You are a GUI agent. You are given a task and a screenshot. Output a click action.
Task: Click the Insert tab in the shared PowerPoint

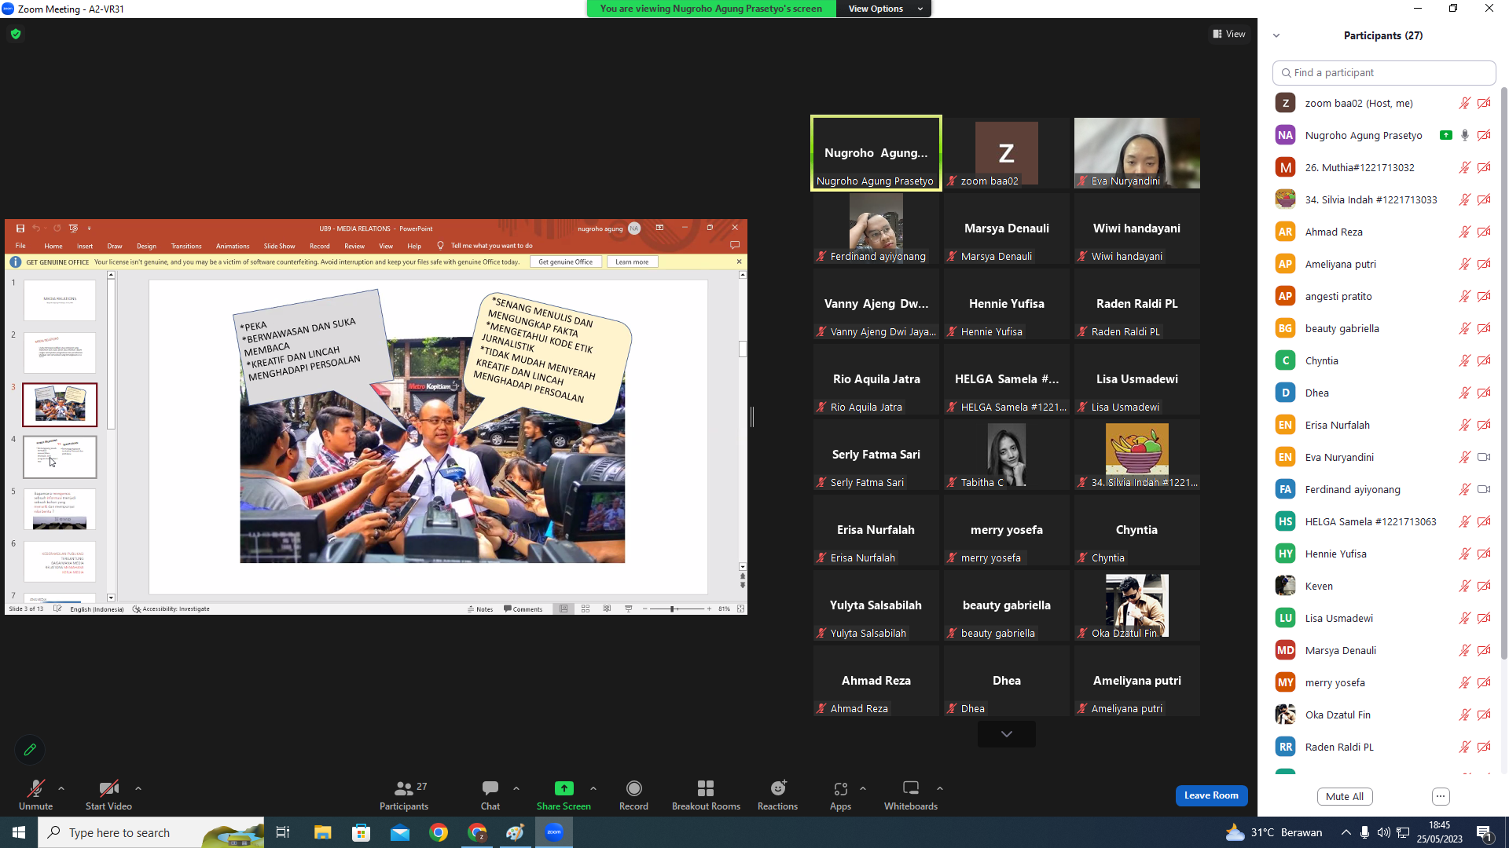coord(85,246)
